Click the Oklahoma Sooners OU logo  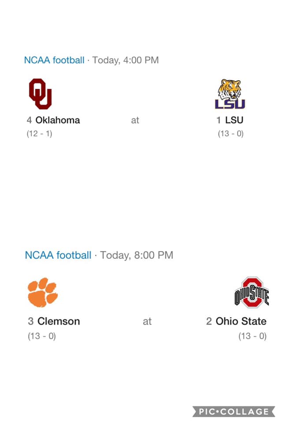point(41,94)
